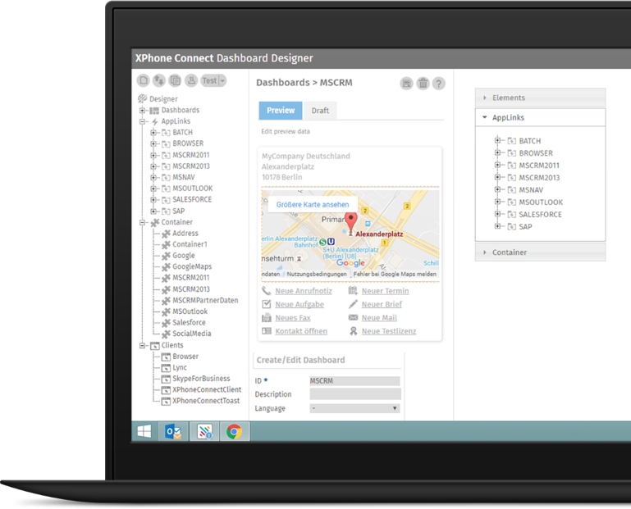Switch to the Draft tab
The width and height of the screenshot is (631, 509).
click(x=320, y=111)
